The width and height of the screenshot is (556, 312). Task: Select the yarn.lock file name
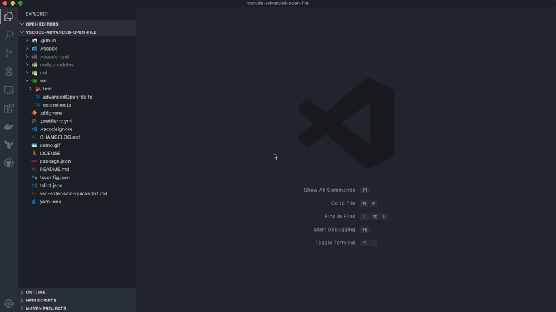click(x=51, y=202)
